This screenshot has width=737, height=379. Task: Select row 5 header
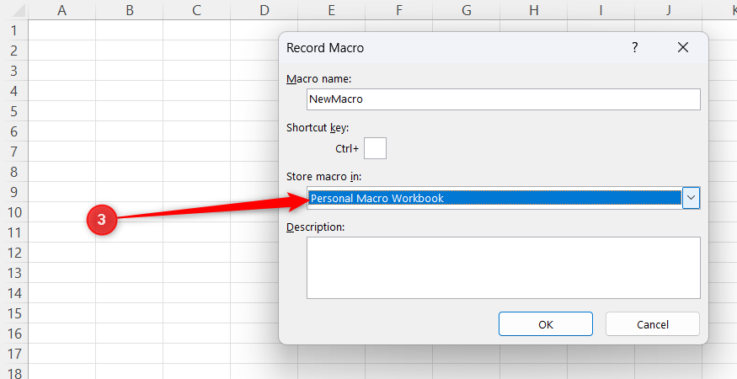(14, 111)
